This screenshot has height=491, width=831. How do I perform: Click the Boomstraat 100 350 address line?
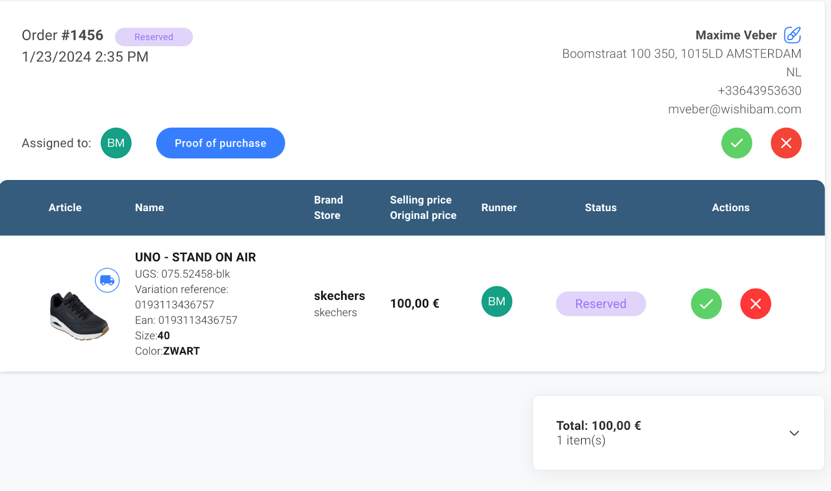pos(682,53)
